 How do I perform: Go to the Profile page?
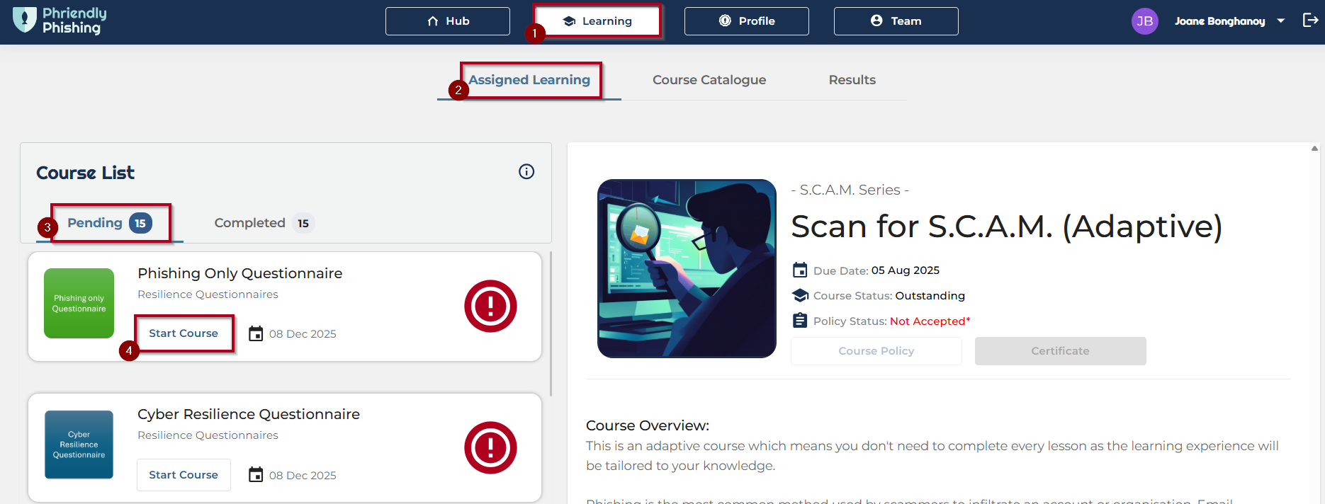pos(746,21)
